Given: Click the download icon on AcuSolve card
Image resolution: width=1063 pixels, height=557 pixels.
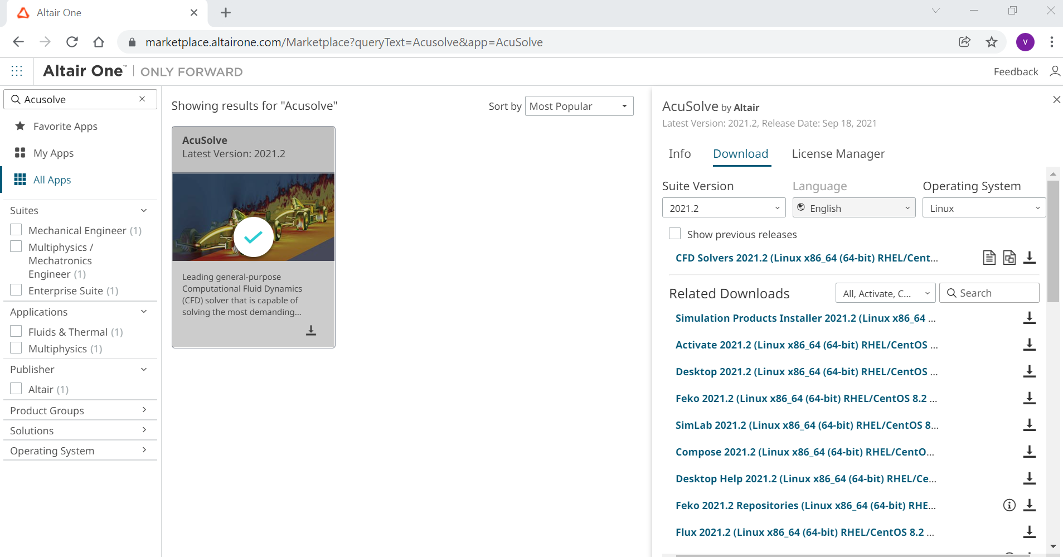Looking at the screenshot, I should point(311,331).
